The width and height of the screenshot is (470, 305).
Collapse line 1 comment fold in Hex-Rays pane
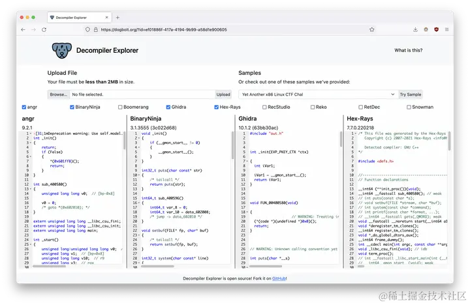click(356, 134)
